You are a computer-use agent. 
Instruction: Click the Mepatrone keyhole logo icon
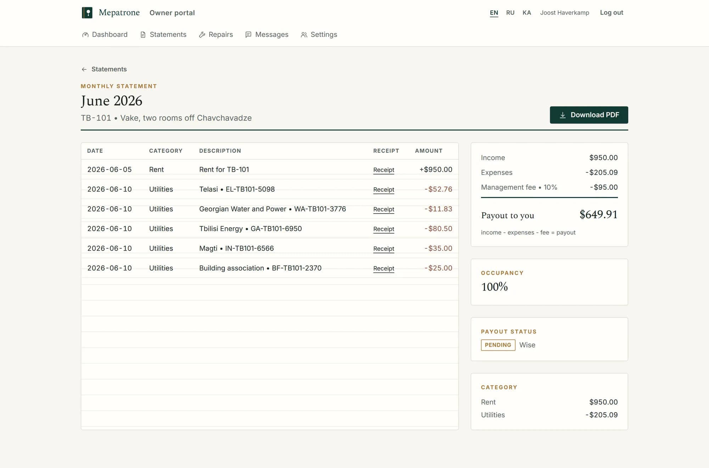(87, 13)
